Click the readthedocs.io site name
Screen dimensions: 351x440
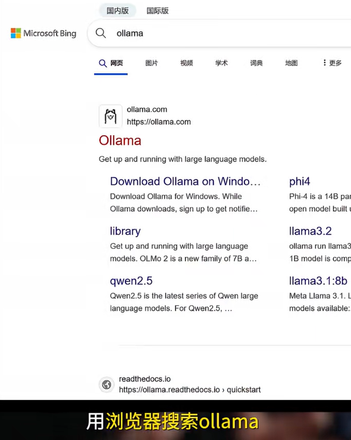(x=145, y=379)
